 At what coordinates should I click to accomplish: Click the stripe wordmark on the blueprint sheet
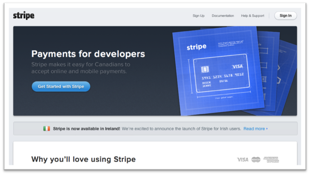click(196, 47)
